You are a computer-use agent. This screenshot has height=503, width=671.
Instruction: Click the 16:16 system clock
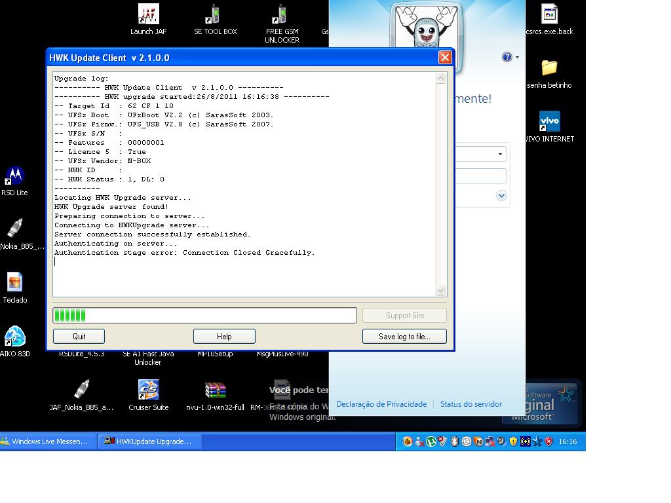click(567, 441)
